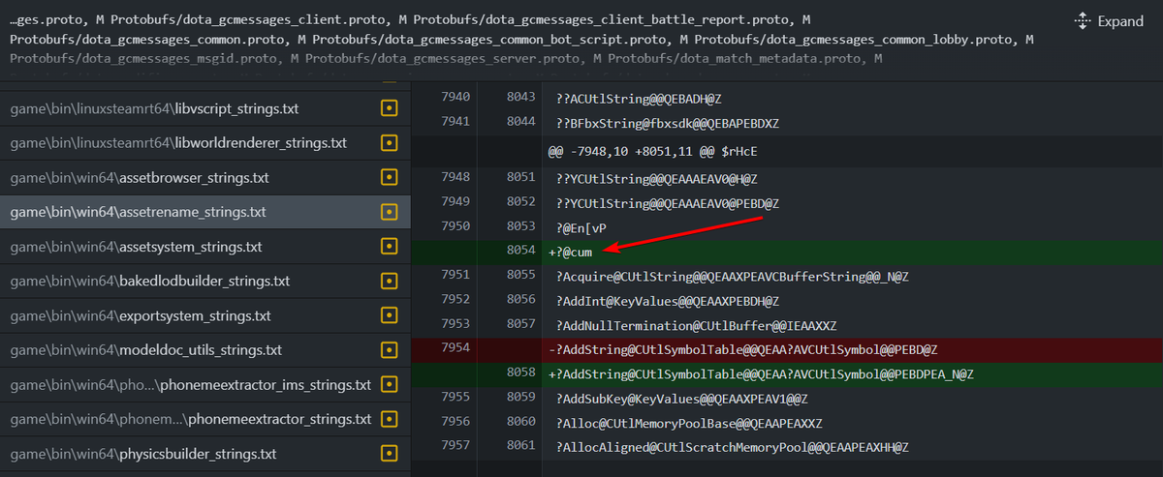
Task: Click modified status icon for bakedlodbuilder_strings.txt
Action: point(390,282)
